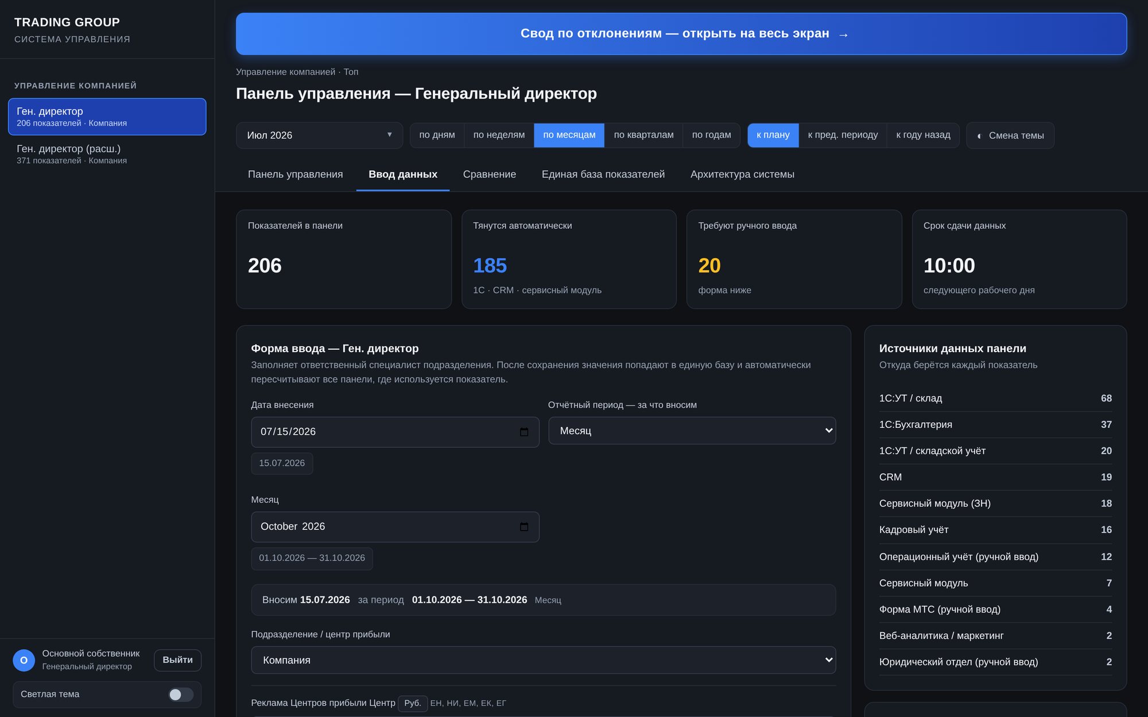Click the 15.07.2026 date chip
The width and height of the screenshot is (1148, 717).
[282, 463]
